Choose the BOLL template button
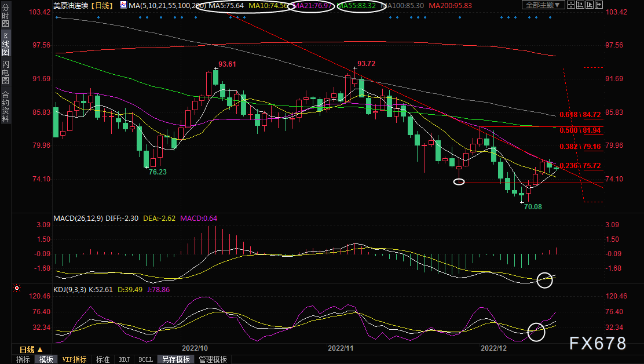This screenshot has height=364, width=644. [x=146, y=359]
